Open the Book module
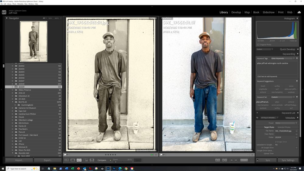Screen dimensions: 304x171 [x=256, y=12]
